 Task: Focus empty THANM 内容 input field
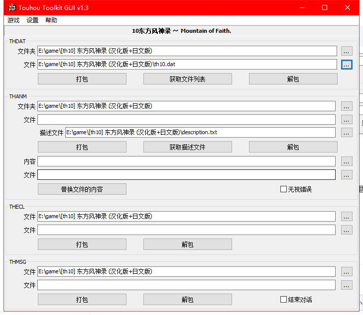coord(186,161)
